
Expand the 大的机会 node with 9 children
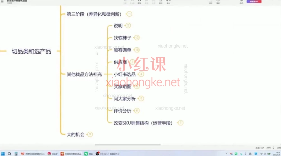pos(90,134)
